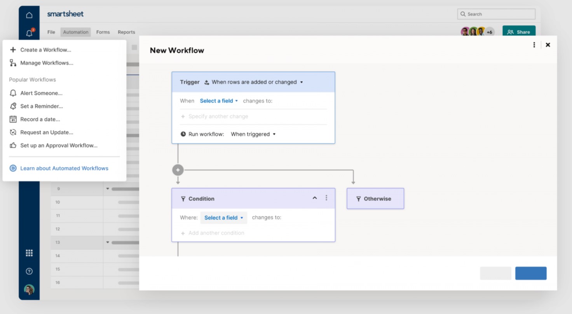The image size is (572, 314).
Task: Open the Condition block three-dot menu
Action: [x=326, y=198]
